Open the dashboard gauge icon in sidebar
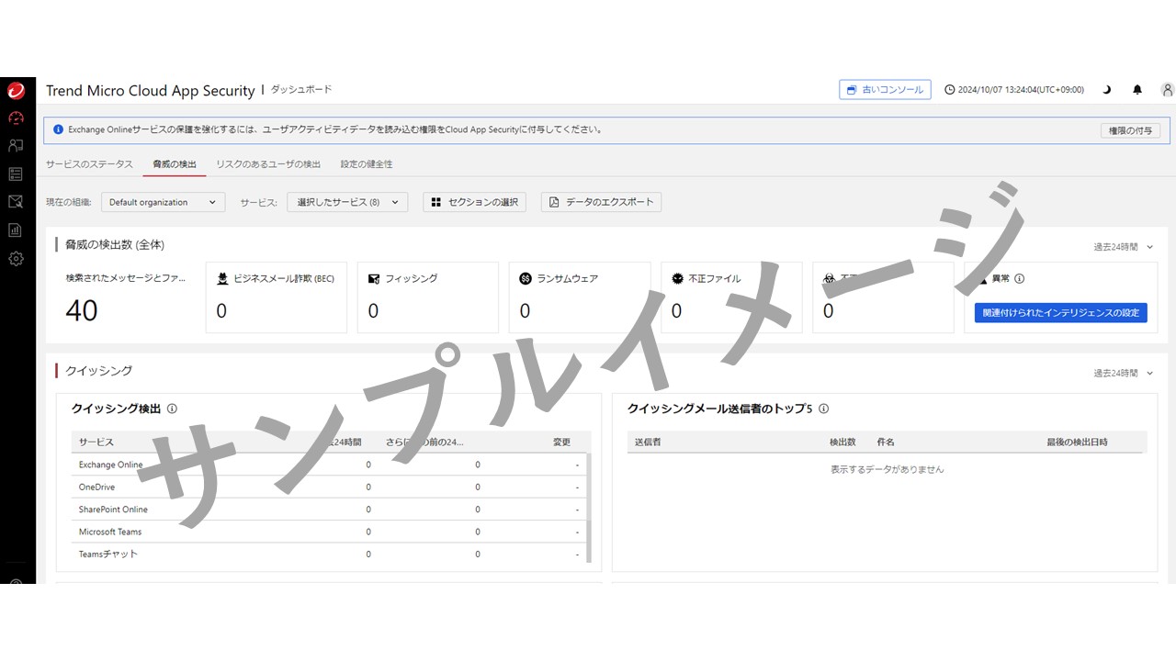This screenshot has height=661, width=1176. pyautogui.click(x=16, y=118)
